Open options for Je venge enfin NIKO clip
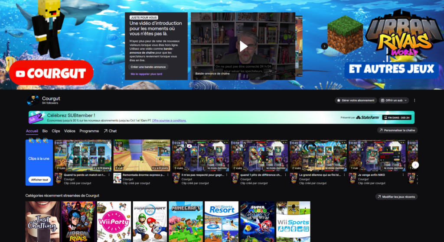Viewport: 444px width, 242px height. coord(403,175)
